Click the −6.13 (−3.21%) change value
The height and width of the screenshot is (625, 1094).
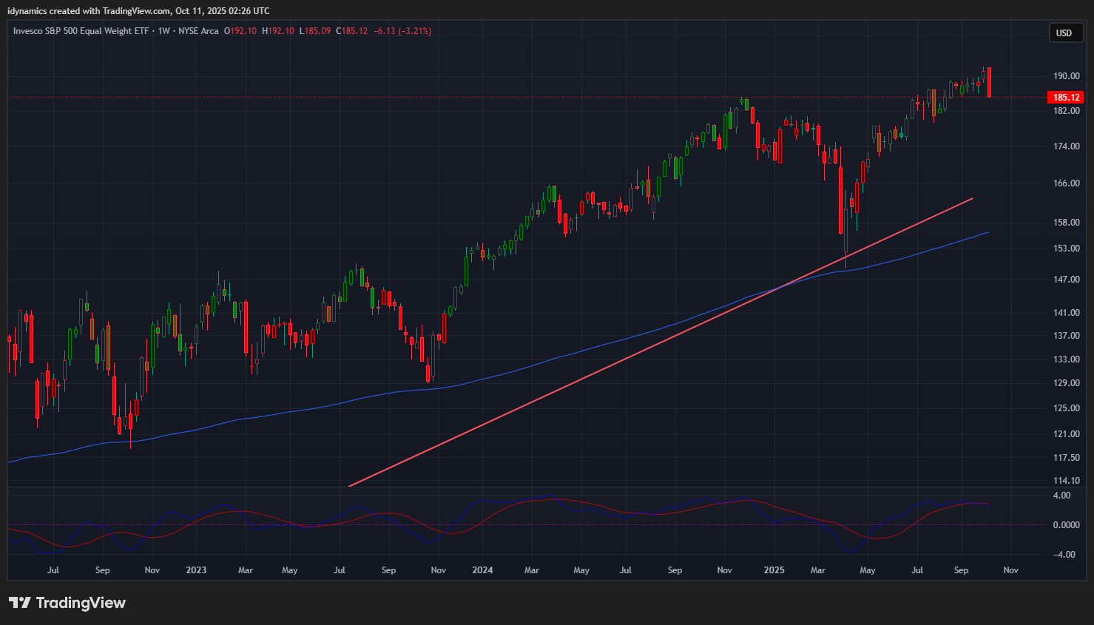coord(402,31)
